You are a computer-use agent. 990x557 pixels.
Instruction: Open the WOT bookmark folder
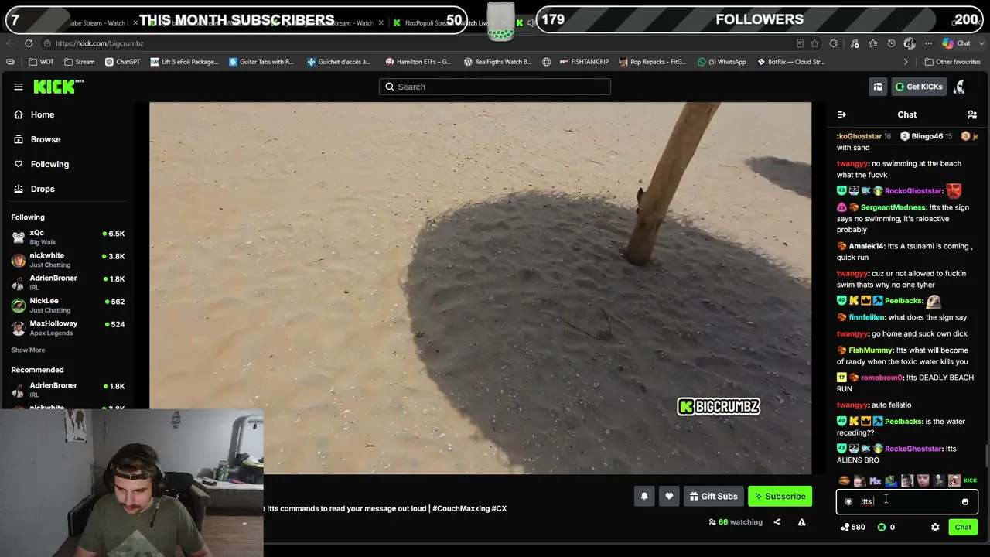click(x=41, y=62)
